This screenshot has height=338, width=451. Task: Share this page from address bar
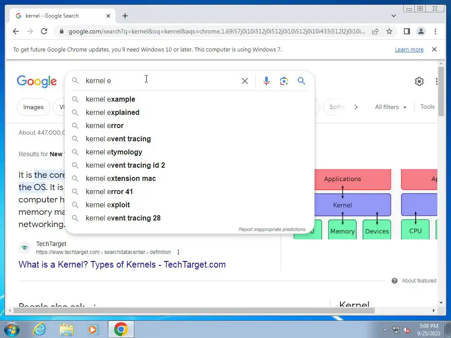tap(375, 31)
